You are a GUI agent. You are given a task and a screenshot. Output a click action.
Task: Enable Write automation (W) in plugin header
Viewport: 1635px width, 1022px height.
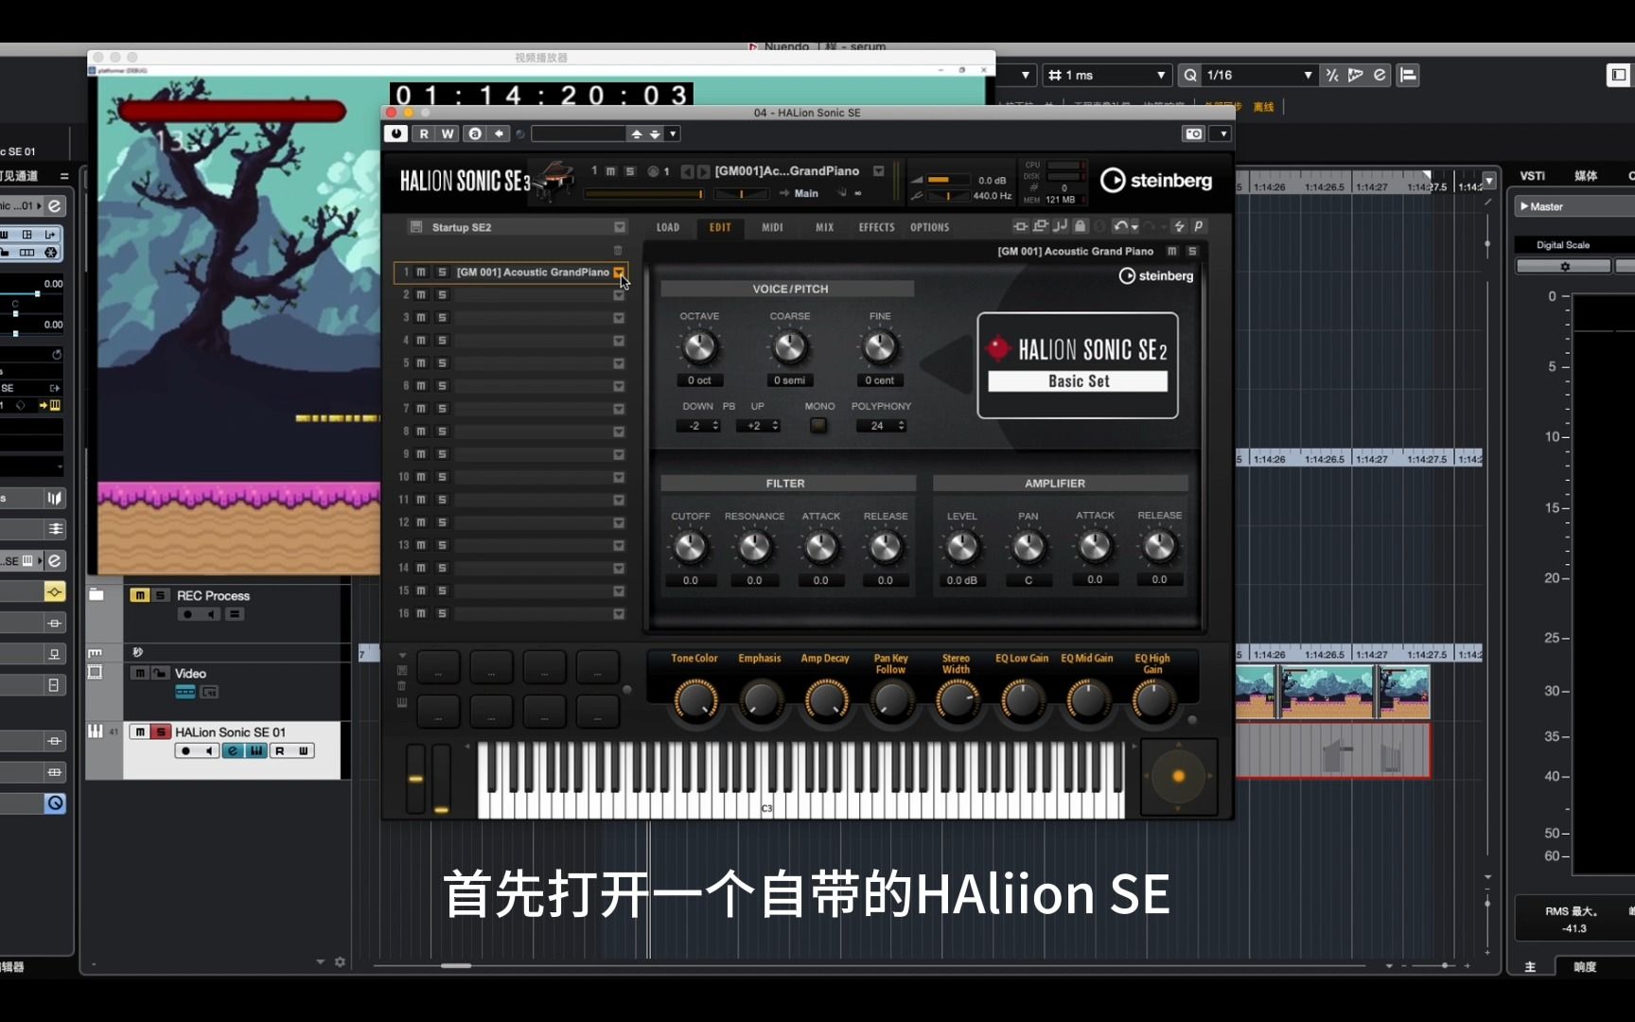coord(448,133)
